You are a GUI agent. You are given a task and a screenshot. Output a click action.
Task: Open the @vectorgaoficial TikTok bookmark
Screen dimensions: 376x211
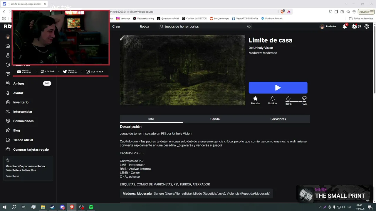pos(168,18)
